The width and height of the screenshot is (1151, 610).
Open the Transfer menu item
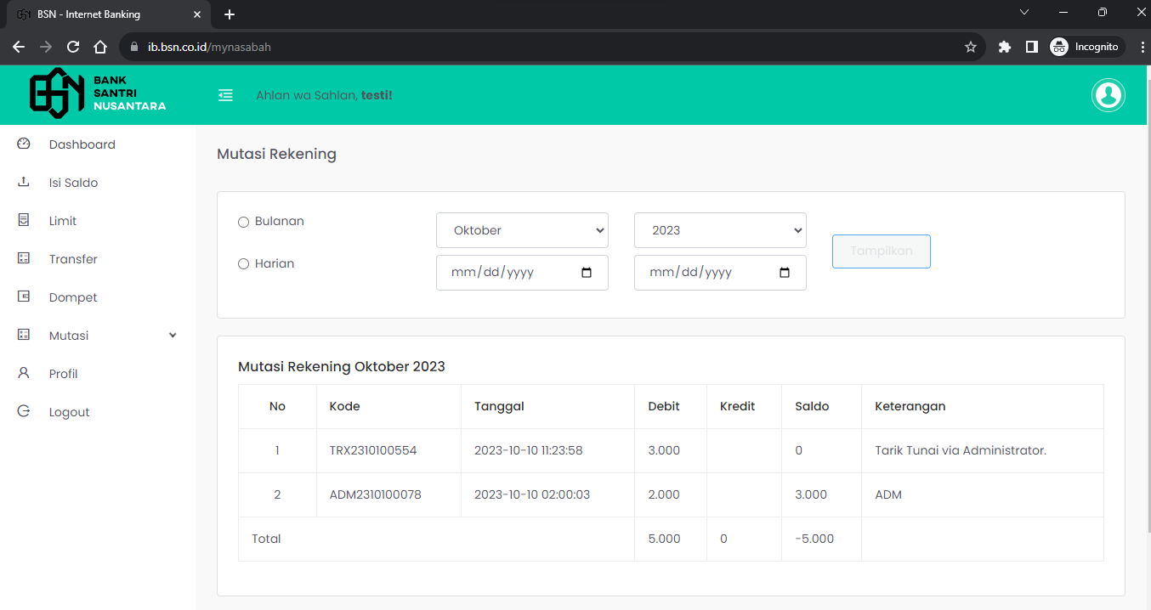click(x=73, y=259)
